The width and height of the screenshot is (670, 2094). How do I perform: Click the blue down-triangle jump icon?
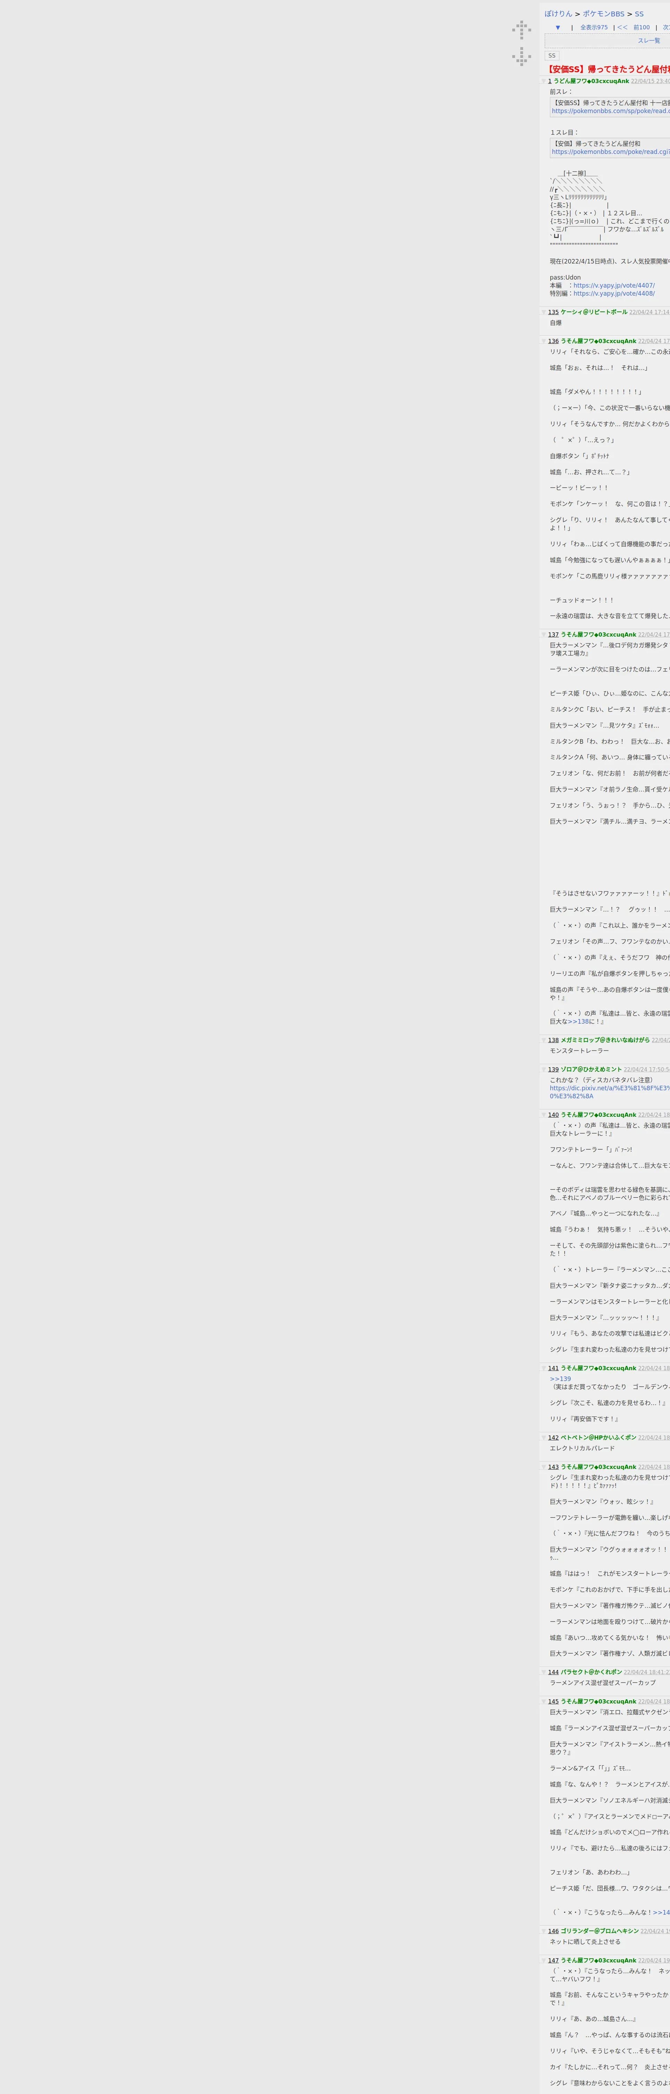coord(558,28)
